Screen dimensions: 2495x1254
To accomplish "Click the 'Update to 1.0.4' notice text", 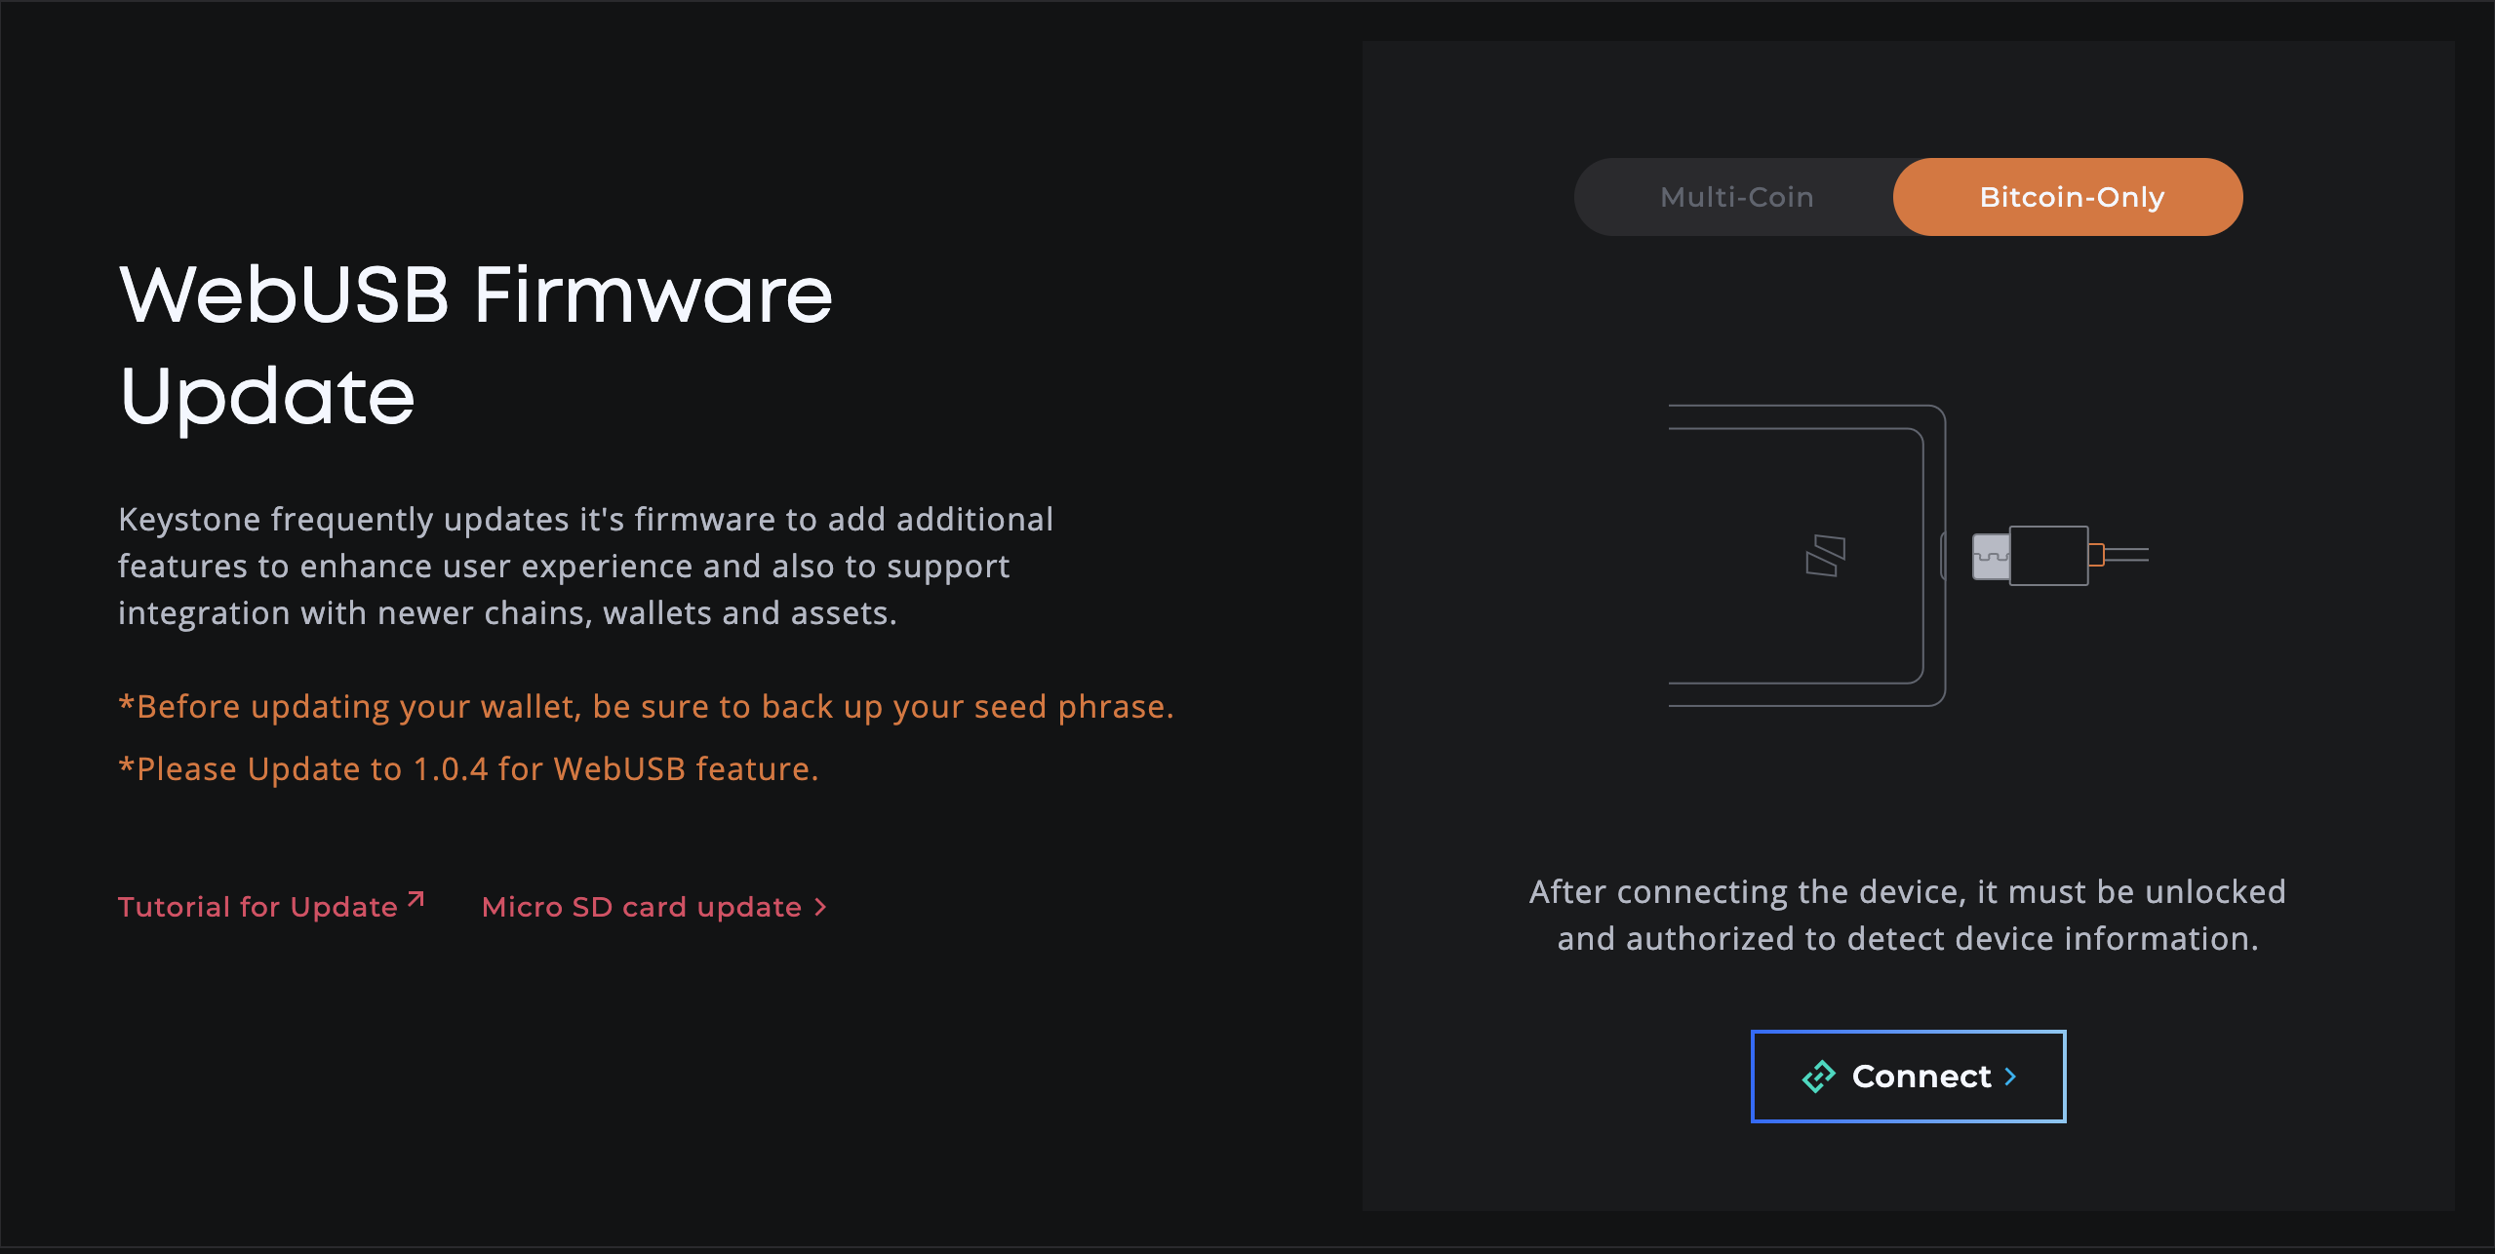I will point(468,768).
